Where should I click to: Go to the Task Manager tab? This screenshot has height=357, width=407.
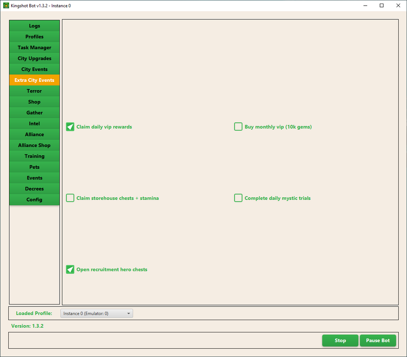(35, 48)
